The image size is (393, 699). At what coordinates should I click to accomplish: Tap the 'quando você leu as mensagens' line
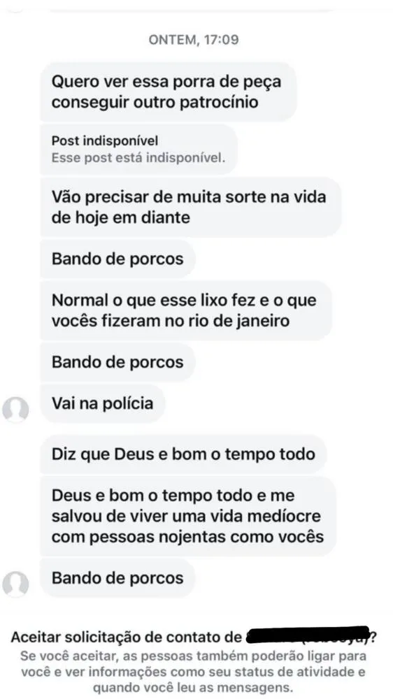click(x=194, y=685)
